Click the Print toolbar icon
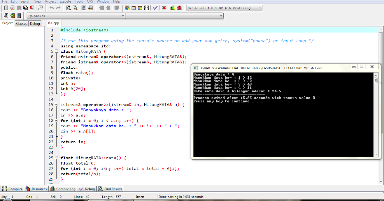This screenshot has height=201, width=384. point(41,8)
